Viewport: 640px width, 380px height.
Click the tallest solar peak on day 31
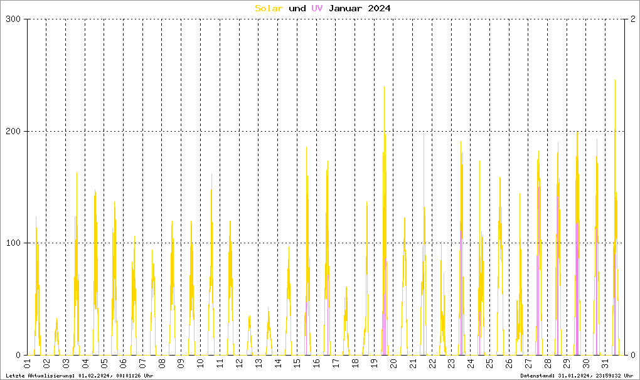coord(615,82)
